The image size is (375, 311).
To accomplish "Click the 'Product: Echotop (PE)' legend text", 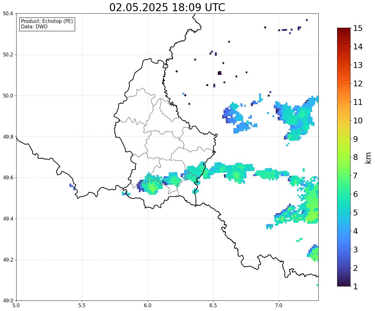I will coord(47,21).
